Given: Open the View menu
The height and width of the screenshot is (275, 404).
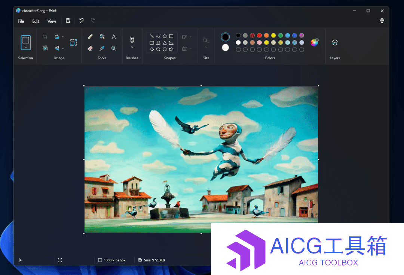Looking at the screenshot, I should (x=52, y=21).
